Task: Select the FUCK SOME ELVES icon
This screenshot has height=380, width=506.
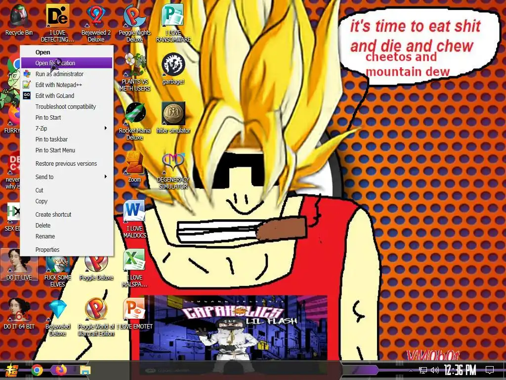Action: (57, 272)
